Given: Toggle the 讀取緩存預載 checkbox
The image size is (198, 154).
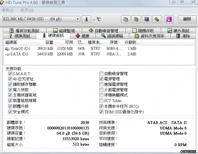Looking at the screenshot, I should pyautogui.click(x=10, y=84).
